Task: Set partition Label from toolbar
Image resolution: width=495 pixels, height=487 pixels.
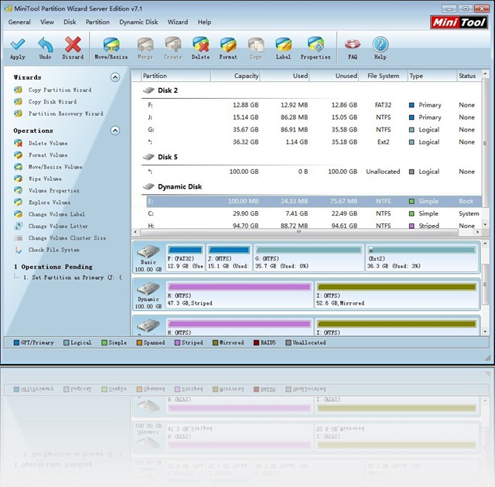Action: pos(283,48)
